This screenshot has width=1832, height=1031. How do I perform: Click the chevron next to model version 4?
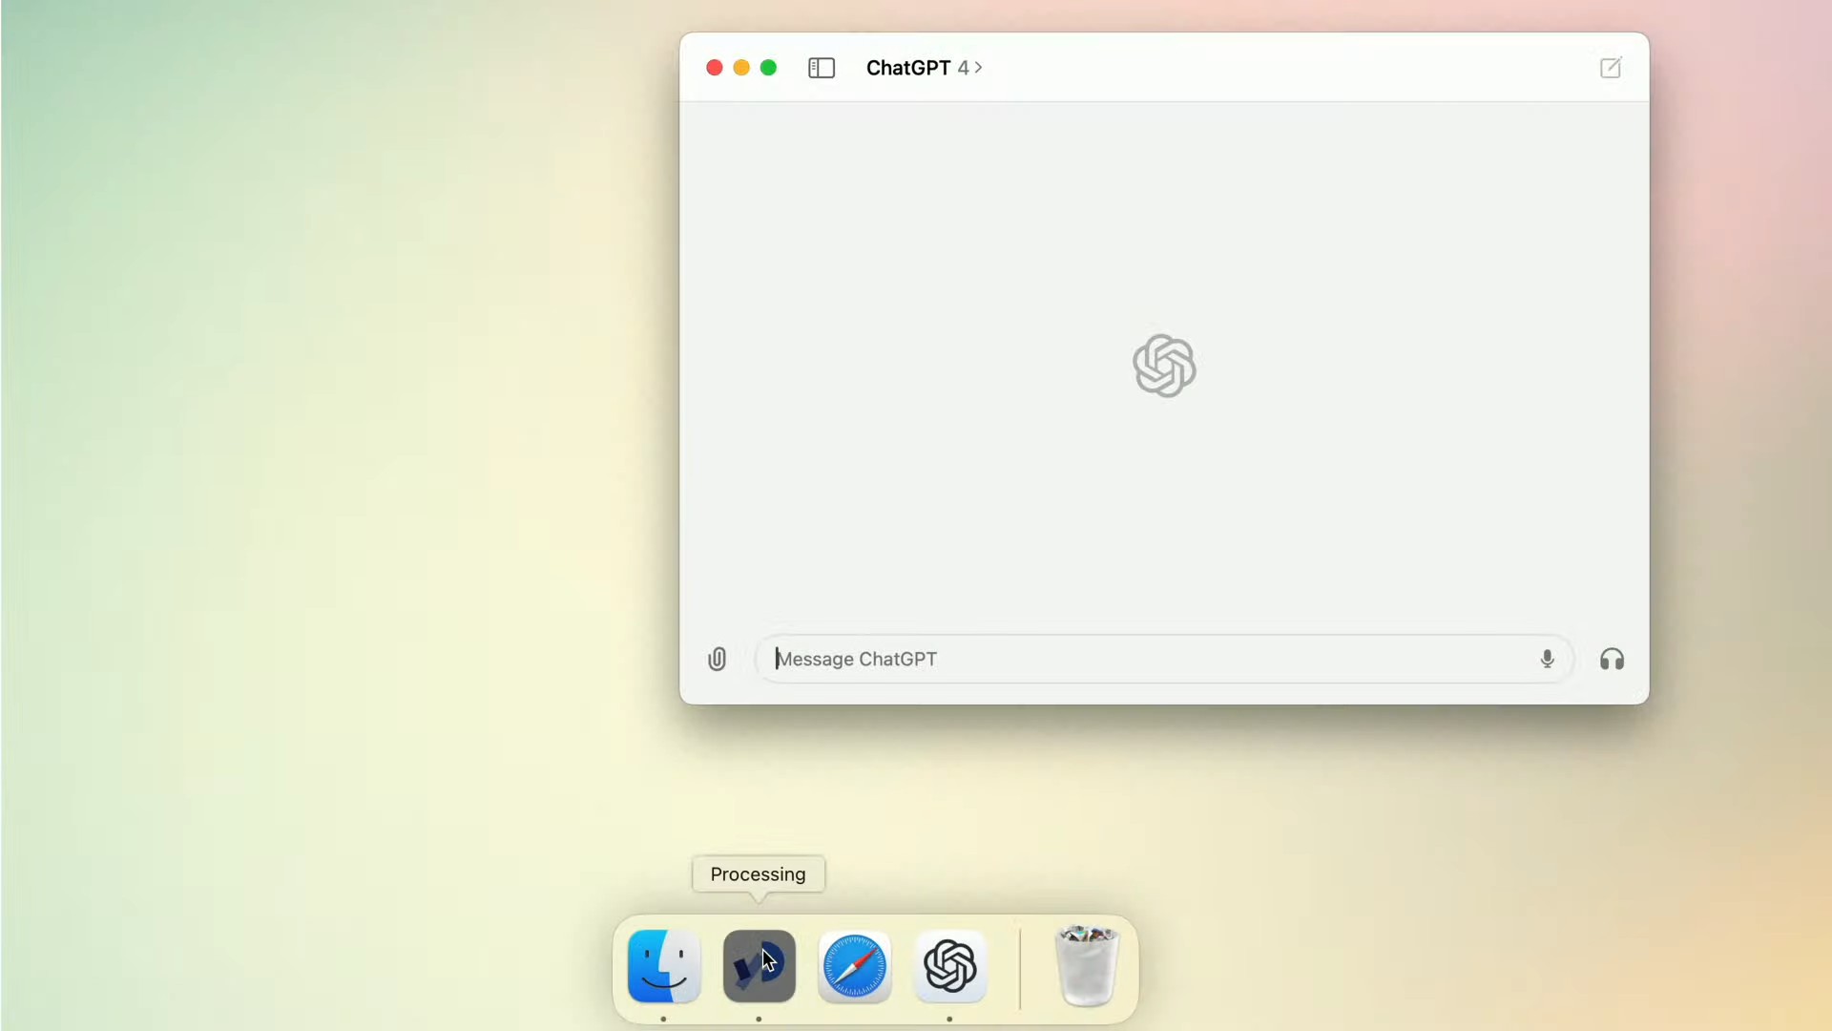click(x=978, y=68)
